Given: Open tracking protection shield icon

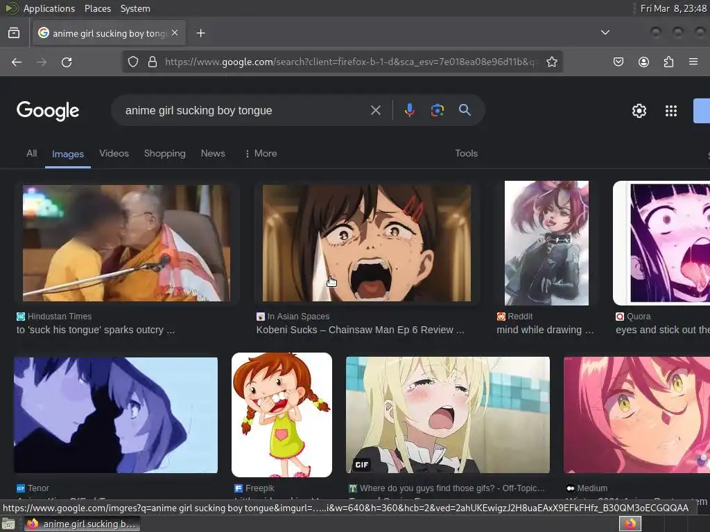Looking at the screenshot, I should pyautogui.click(x=132, y=62).
